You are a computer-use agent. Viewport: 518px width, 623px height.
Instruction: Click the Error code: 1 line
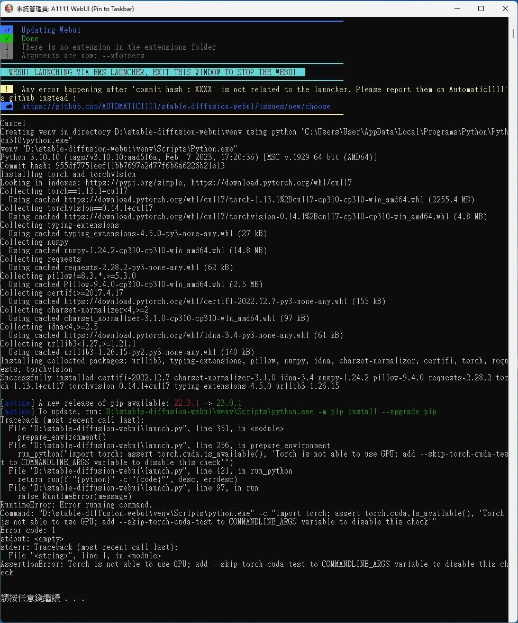28,530
